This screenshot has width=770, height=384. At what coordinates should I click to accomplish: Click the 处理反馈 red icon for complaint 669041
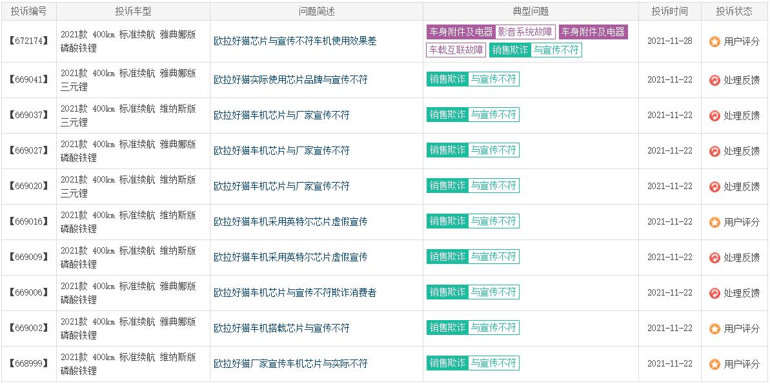(714, 80)
